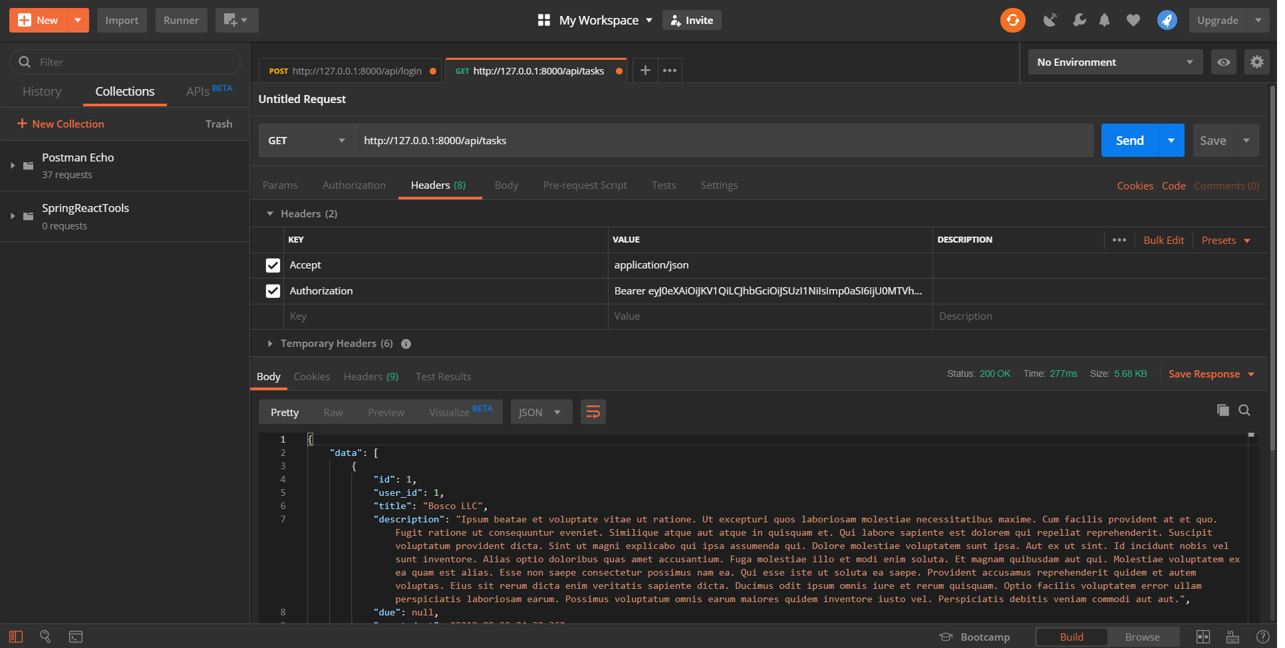Switch to Build mode

point(1071,637)
